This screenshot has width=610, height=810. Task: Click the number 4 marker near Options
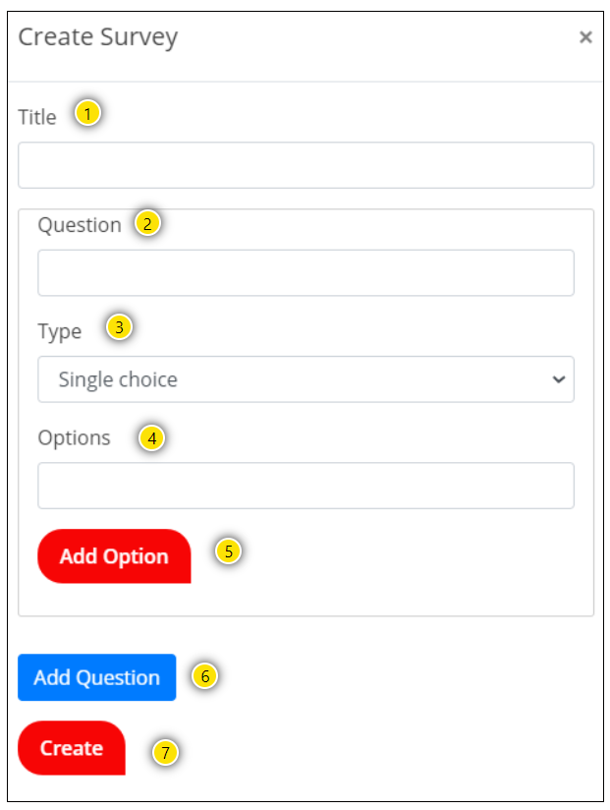[x=150, y=437]
